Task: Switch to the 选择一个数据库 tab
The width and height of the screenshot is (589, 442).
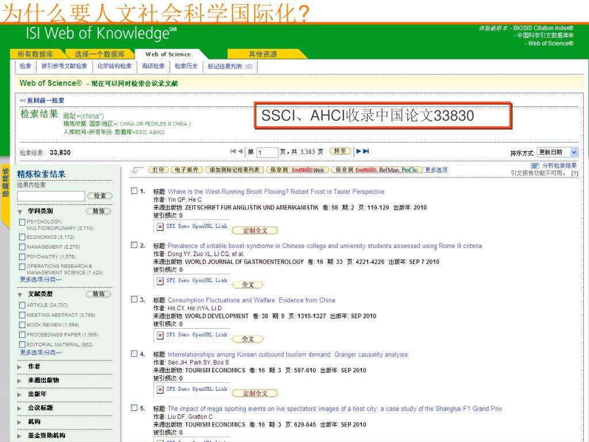Action: 100,54
